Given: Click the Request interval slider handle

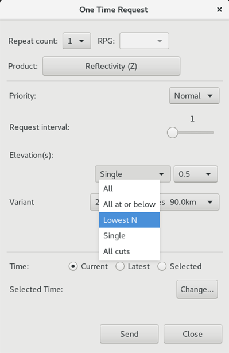Looking at the screenshot, I should click(173, 133).
